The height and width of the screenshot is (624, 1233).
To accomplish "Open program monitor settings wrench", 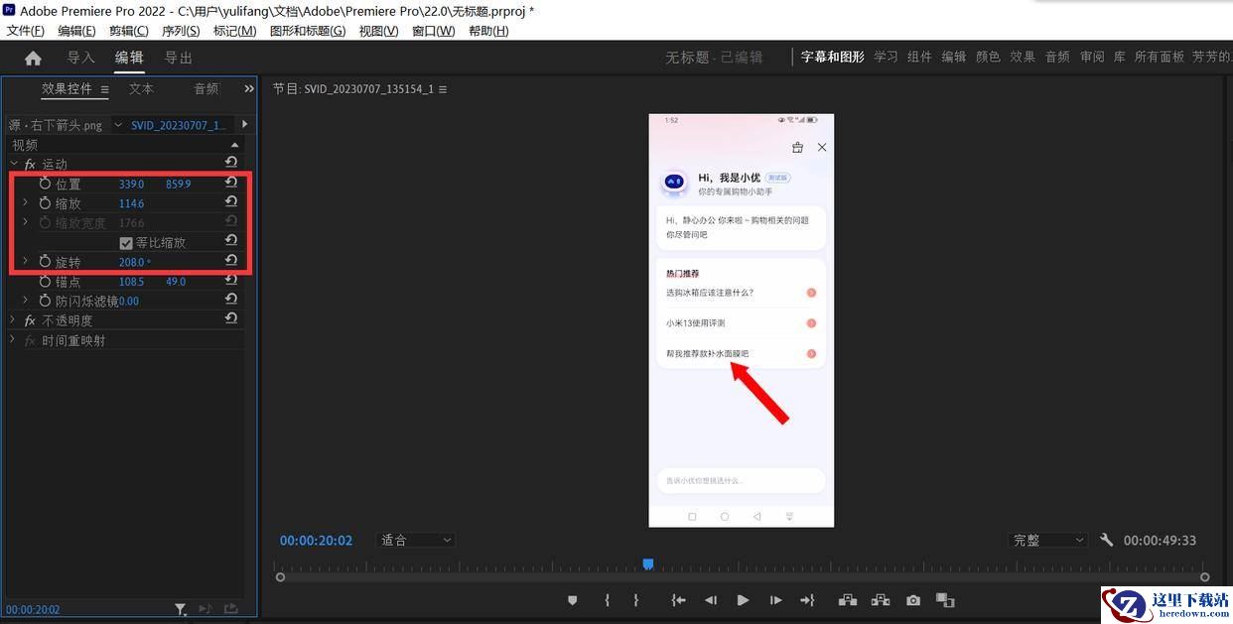I will pos(1107,540).
